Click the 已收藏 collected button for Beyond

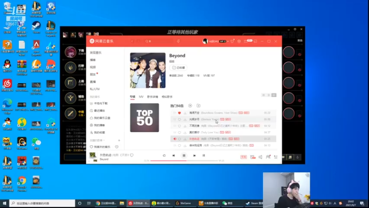point(179,67)
